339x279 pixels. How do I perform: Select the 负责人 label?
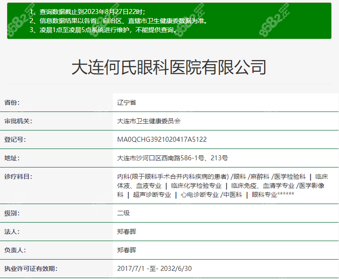tap(15, 250)
